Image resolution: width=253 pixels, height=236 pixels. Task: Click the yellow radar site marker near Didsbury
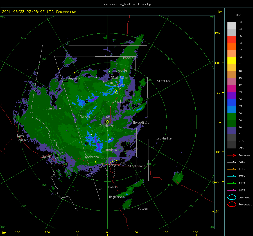click(107, 122)
